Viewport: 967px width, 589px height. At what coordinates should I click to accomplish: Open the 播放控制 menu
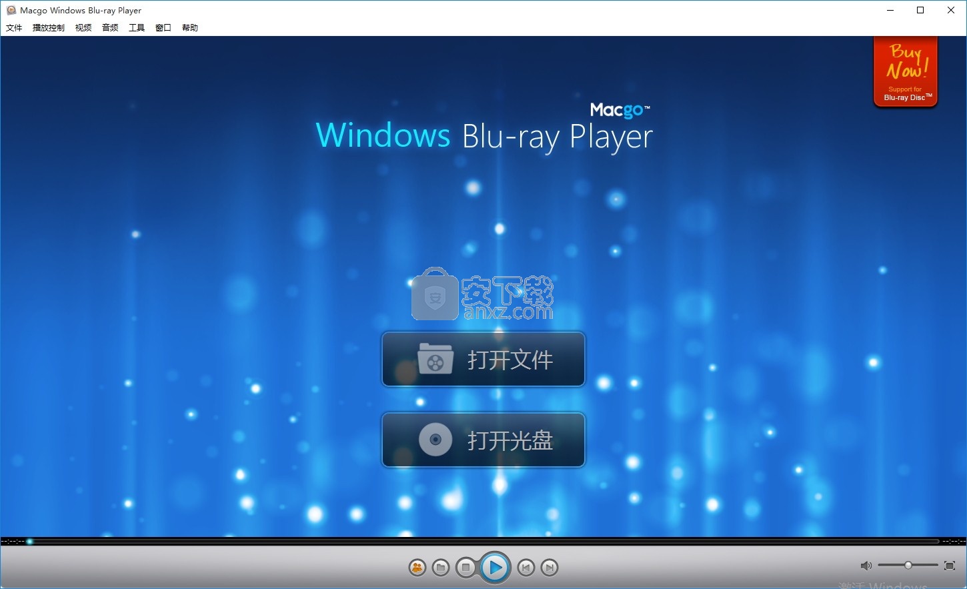tap(49, 27)
